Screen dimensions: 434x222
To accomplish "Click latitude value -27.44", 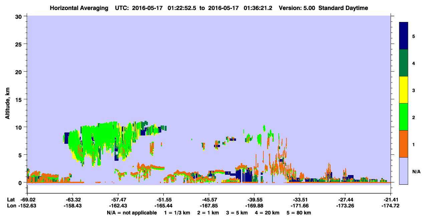I will click(x=345, y=200).
